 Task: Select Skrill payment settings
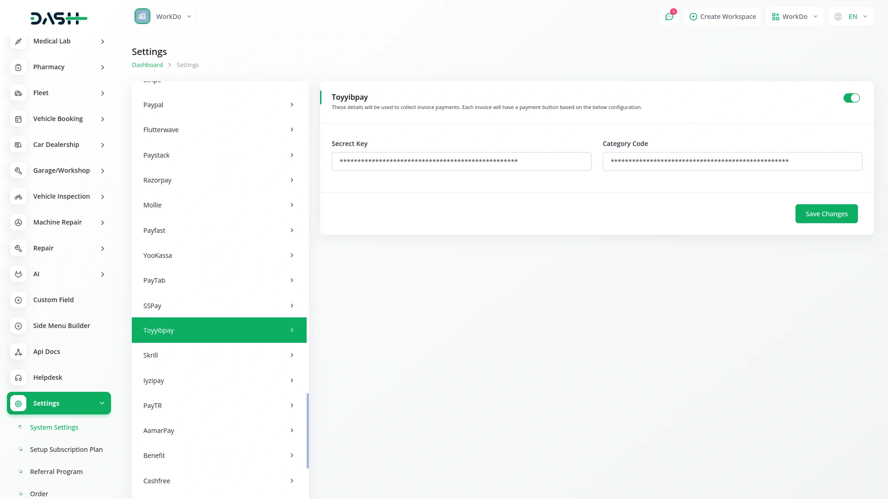[x=219, y=355]
